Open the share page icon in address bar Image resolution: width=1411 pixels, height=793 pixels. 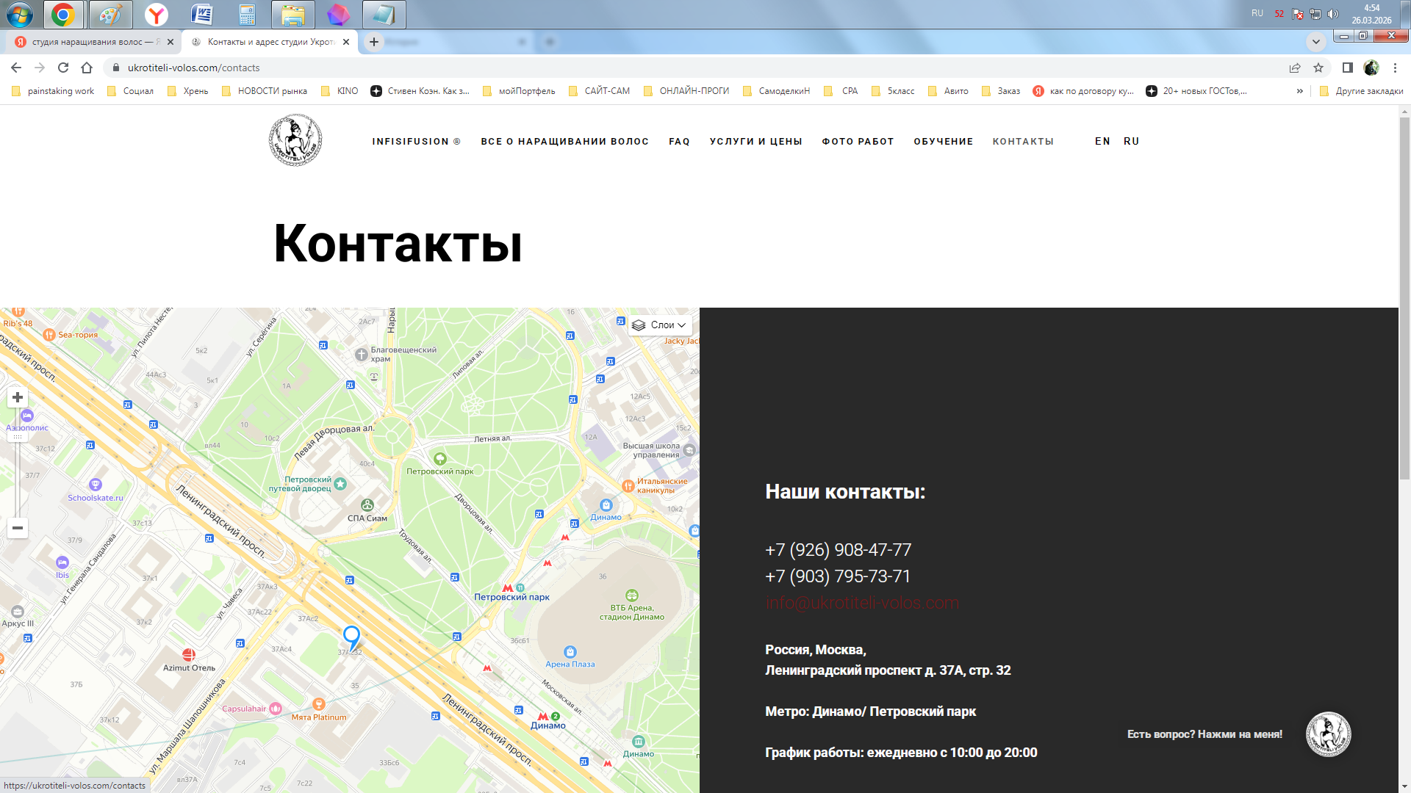pos(1295,68)
